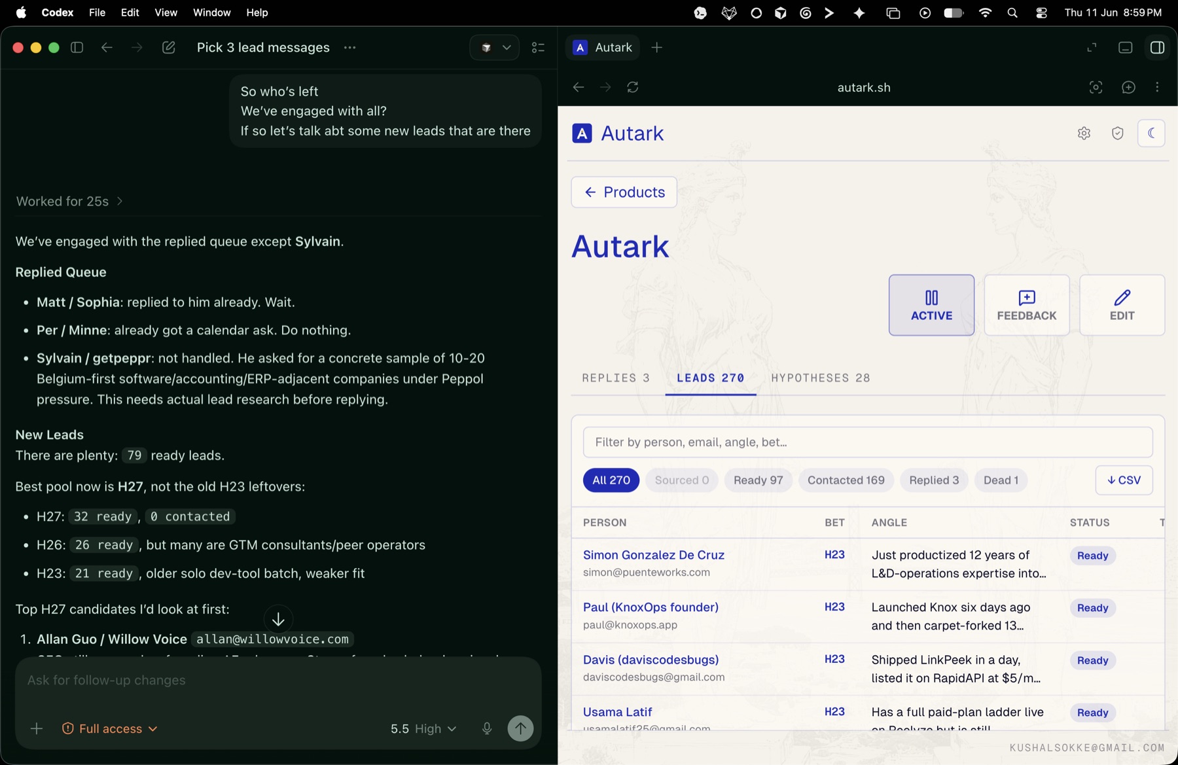
Task: Open lead Usama Latif
Action: click(617, 712)
